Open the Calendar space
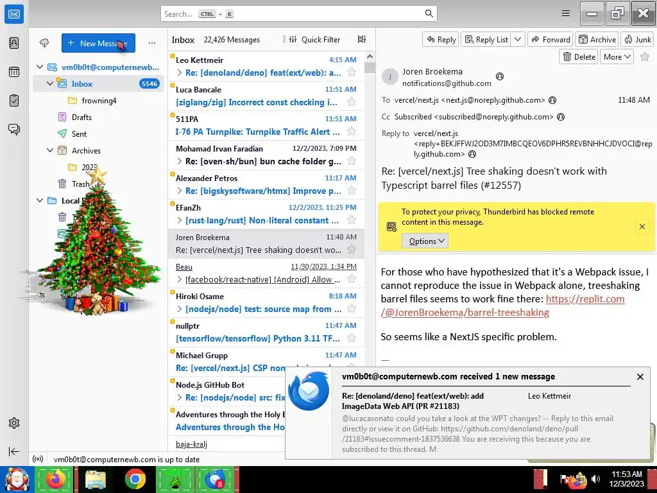 [x=14, y=72]
